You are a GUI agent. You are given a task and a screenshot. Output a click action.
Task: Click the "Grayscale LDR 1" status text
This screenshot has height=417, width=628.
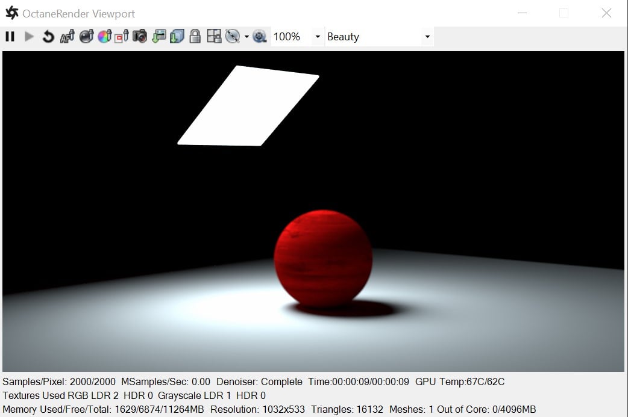tap(195, 395)
